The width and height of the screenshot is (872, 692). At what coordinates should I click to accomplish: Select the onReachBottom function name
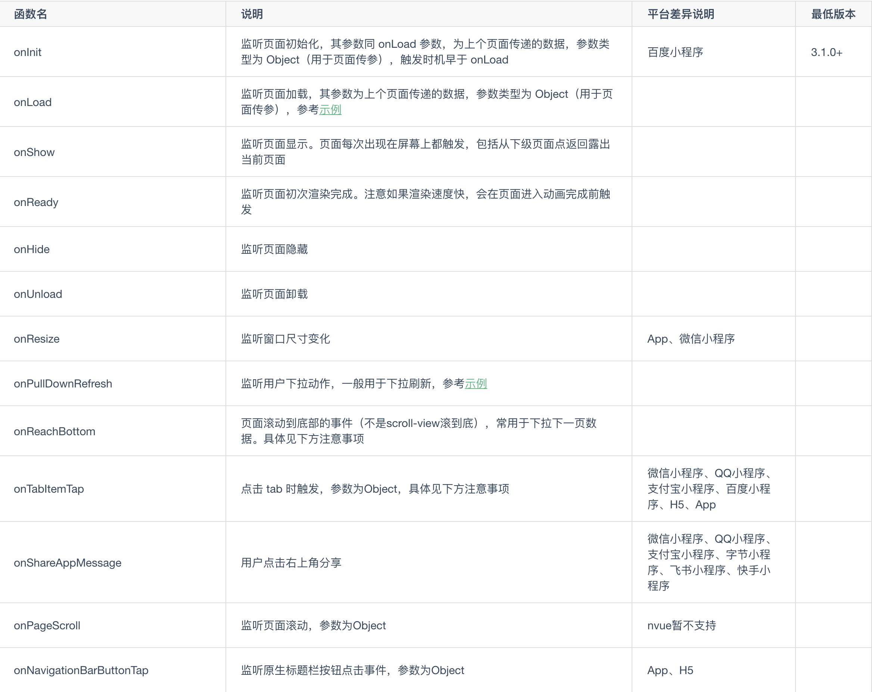(54, 431)
